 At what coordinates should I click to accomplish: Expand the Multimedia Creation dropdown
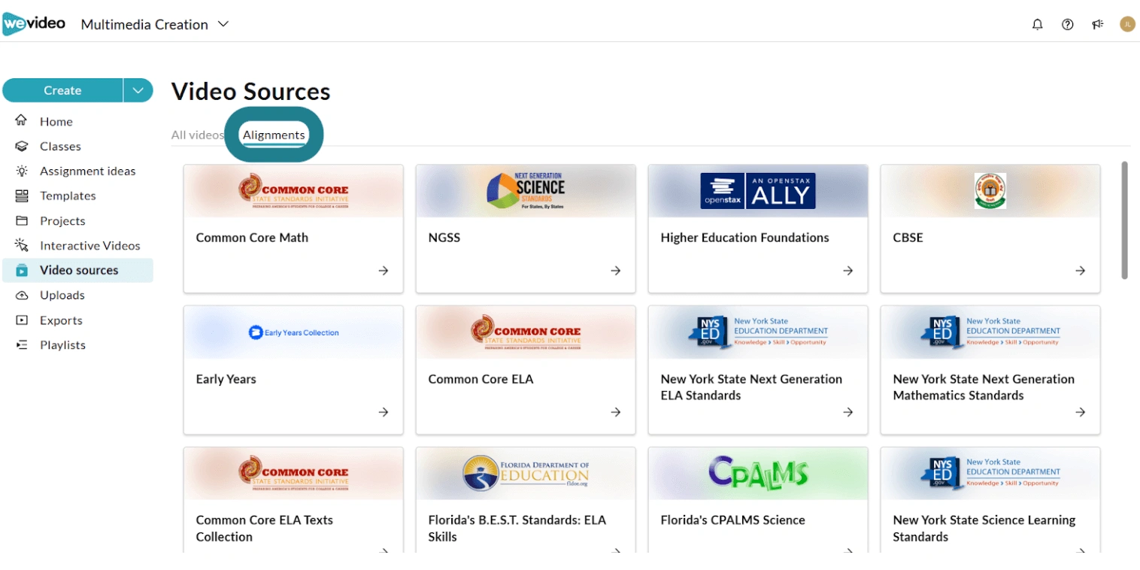tap(154, 24)
